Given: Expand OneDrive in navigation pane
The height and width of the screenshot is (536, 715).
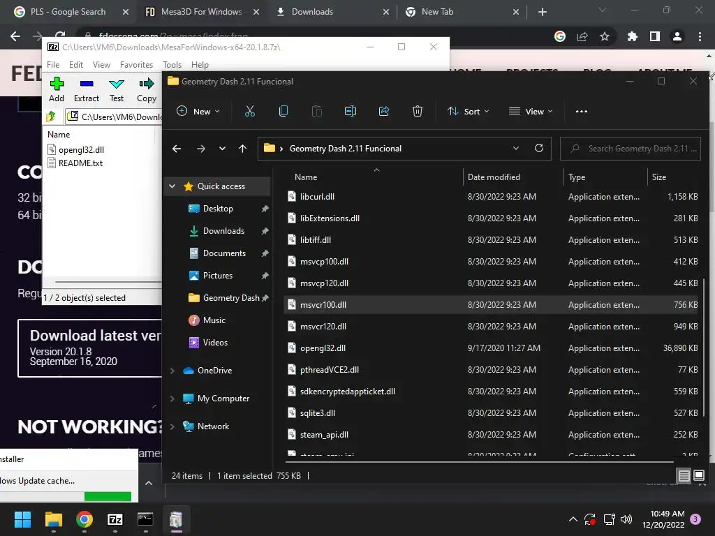Looking at the screenshot, I should (x=172, y=371).
